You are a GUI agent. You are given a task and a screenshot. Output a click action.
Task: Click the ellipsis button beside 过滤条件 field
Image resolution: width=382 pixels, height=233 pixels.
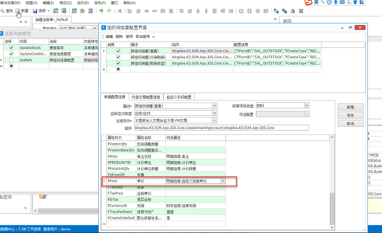click(214, 120)
